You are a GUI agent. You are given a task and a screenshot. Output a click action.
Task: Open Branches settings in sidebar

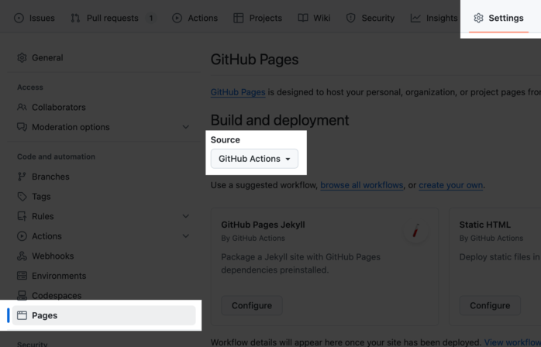click(104, 177)
